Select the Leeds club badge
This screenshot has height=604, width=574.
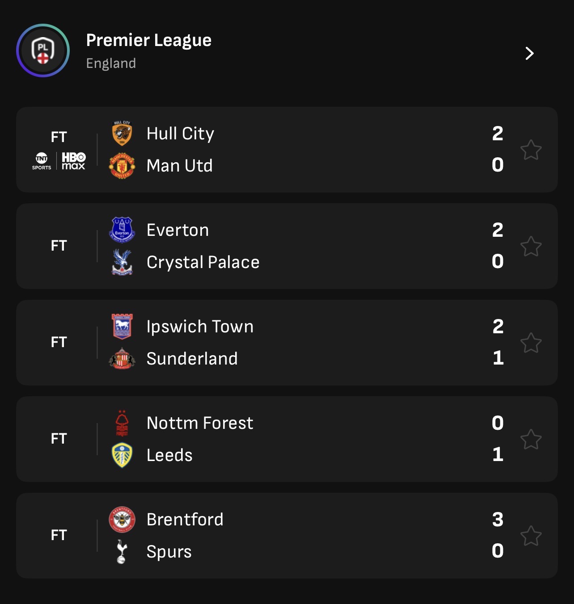click(122, 455)
